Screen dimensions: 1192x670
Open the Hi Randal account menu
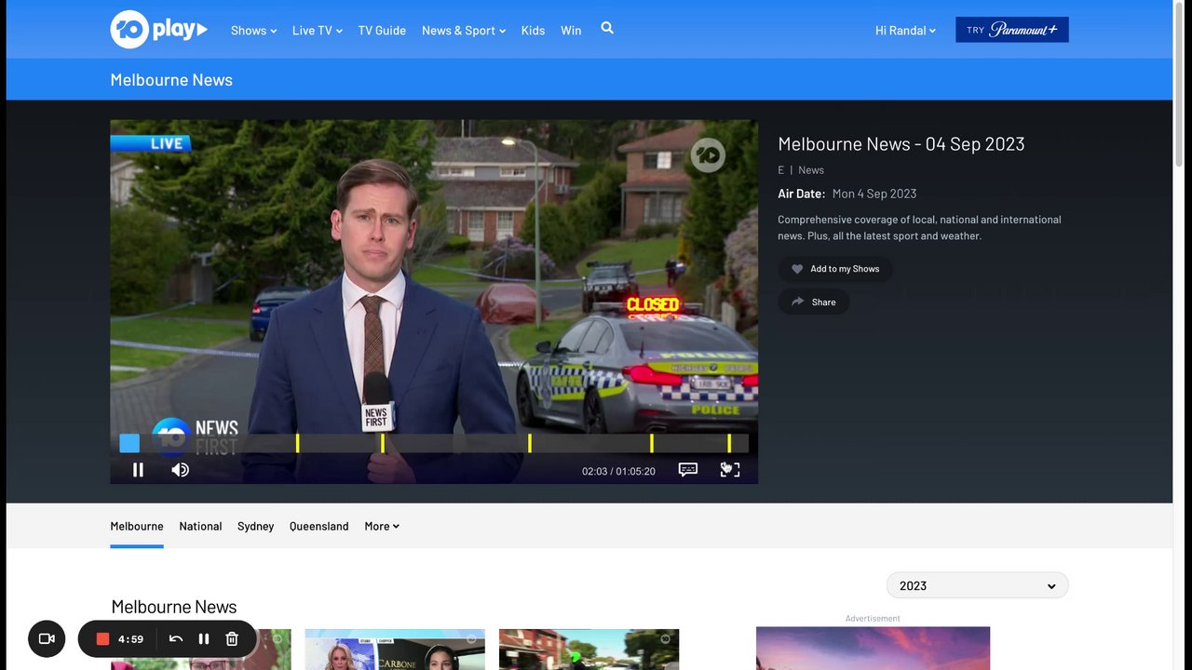(x=905, y=31)
